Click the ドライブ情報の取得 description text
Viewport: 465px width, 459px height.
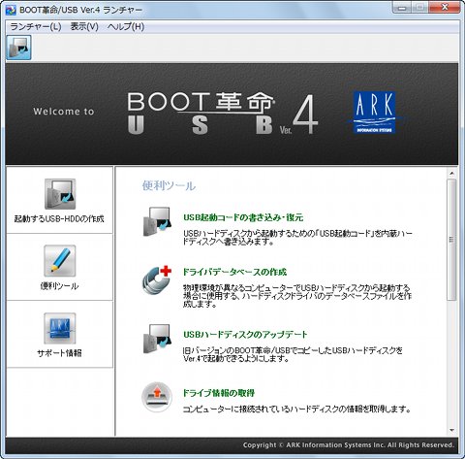click(296, 410)
